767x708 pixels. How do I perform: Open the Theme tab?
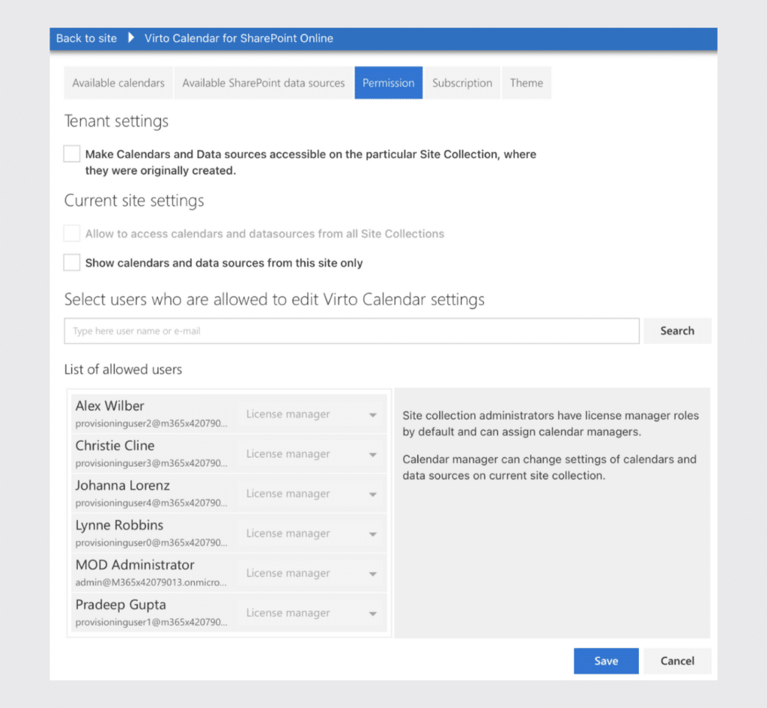[527, 82]
